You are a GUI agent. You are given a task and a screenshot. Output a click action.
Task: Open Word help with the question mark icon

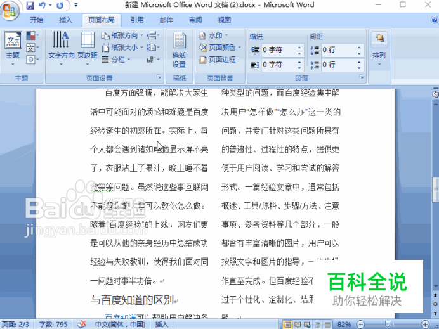[x=434, y=20]
